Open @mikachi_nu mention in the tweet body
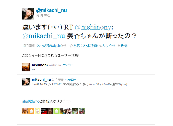 click(x=44, y=36)
